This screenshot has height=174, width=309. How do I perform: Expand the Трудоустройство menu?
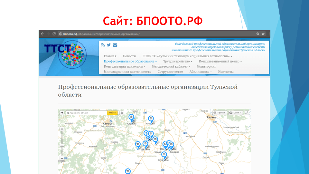(x=178, y=61)
